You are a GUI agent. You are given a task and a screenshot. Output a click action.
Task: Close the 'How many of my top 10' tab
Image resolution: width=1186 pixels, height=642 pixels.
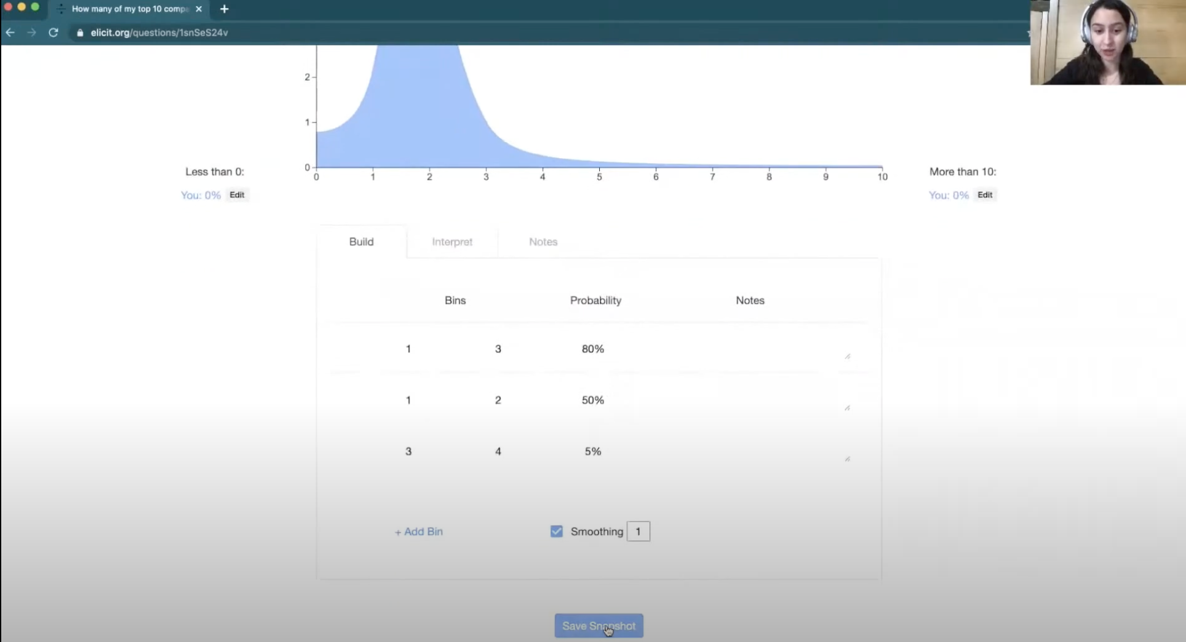(x=199, y=9)
